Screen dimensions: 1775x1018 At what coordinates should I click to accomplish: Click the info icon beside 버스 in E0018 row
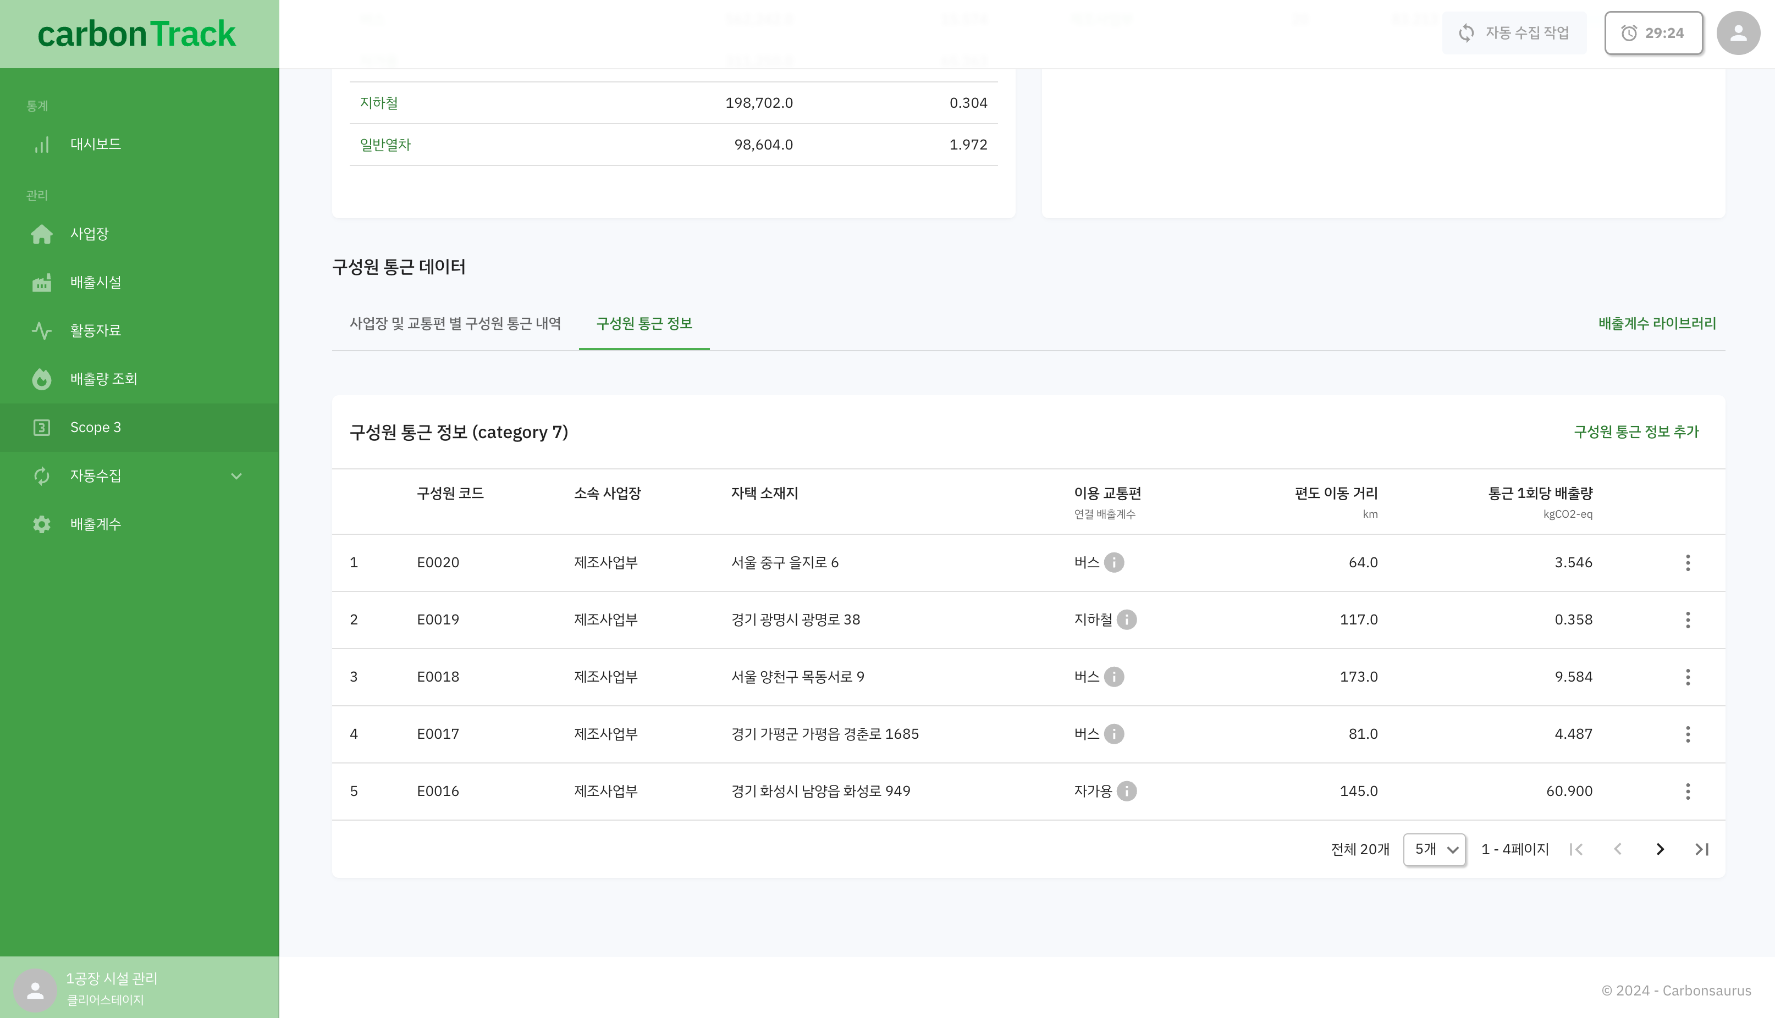point(1114,677)
